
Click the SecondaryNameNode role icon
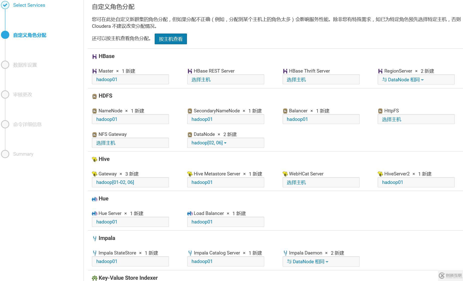tap(190, 111)
